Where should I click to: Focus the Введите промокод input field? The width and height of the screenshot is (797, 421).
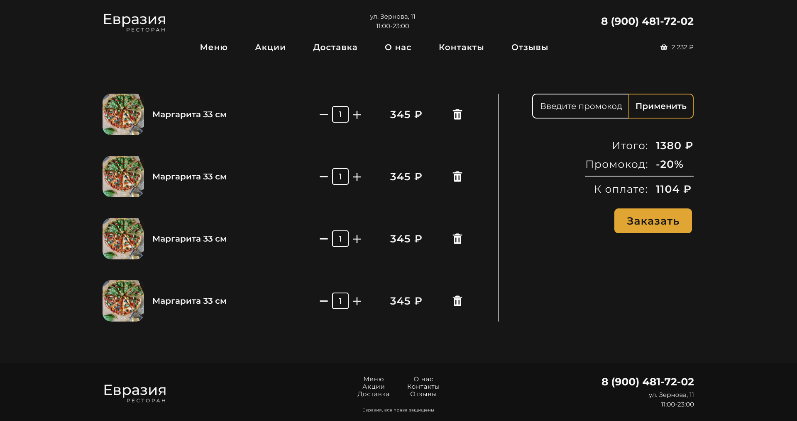click(581, 106)
